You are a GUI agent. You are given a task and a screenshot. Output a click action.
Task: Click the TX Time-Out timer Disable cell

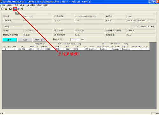point(115,49)
